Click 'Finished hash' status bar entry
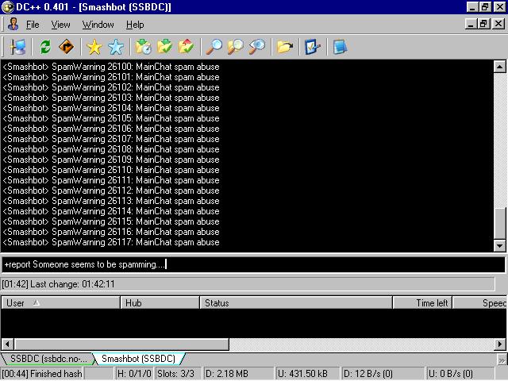The image size is (508, 381). (42, 374)
